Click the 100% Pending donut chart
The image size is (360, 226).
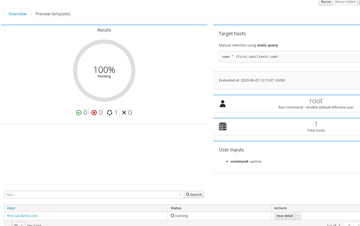point(104,71)
